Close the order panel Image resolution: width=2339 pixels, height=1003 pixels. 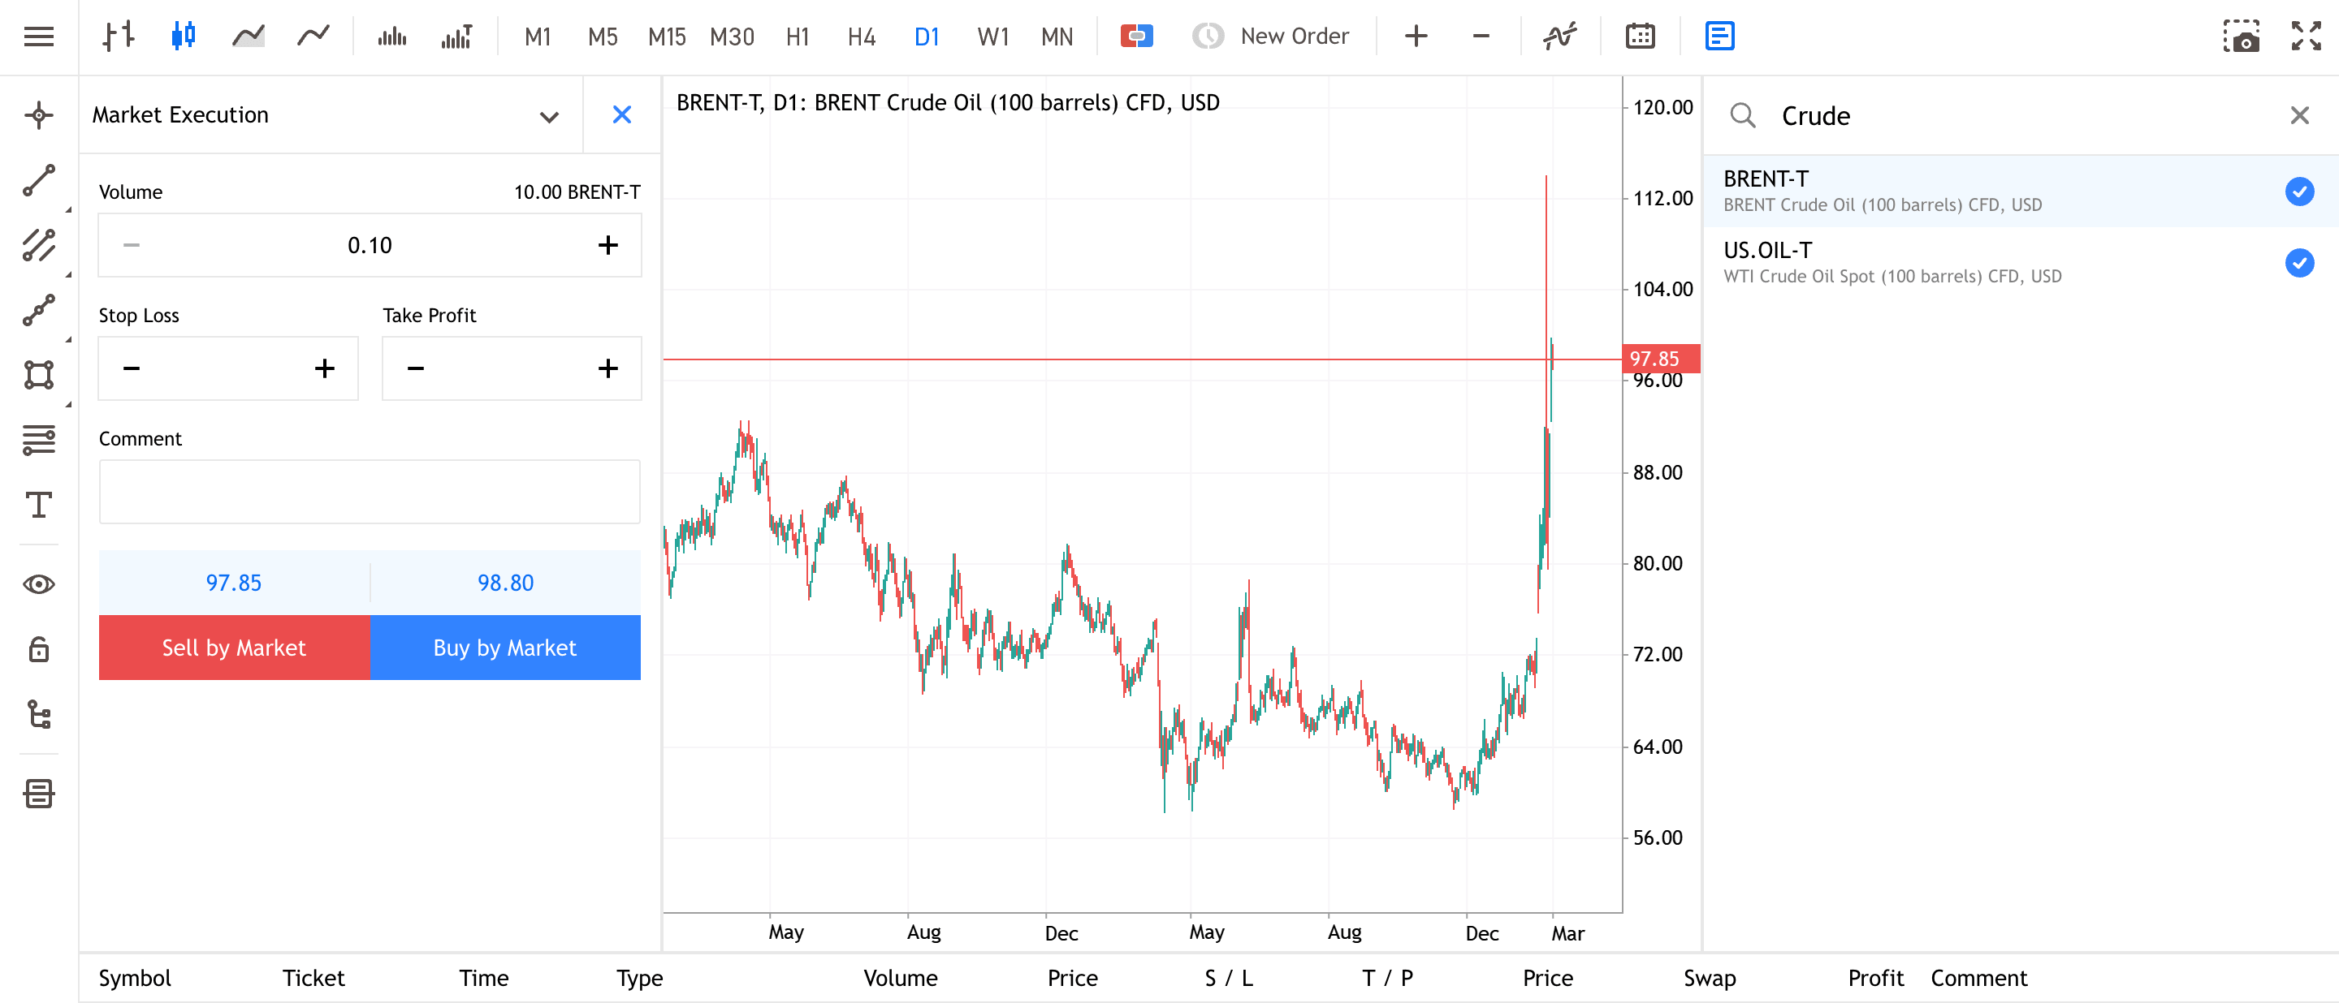point(622,115)
